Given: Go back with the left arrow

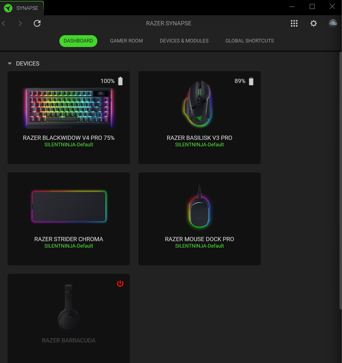Looking at the screenshot, I should [4, 23].
